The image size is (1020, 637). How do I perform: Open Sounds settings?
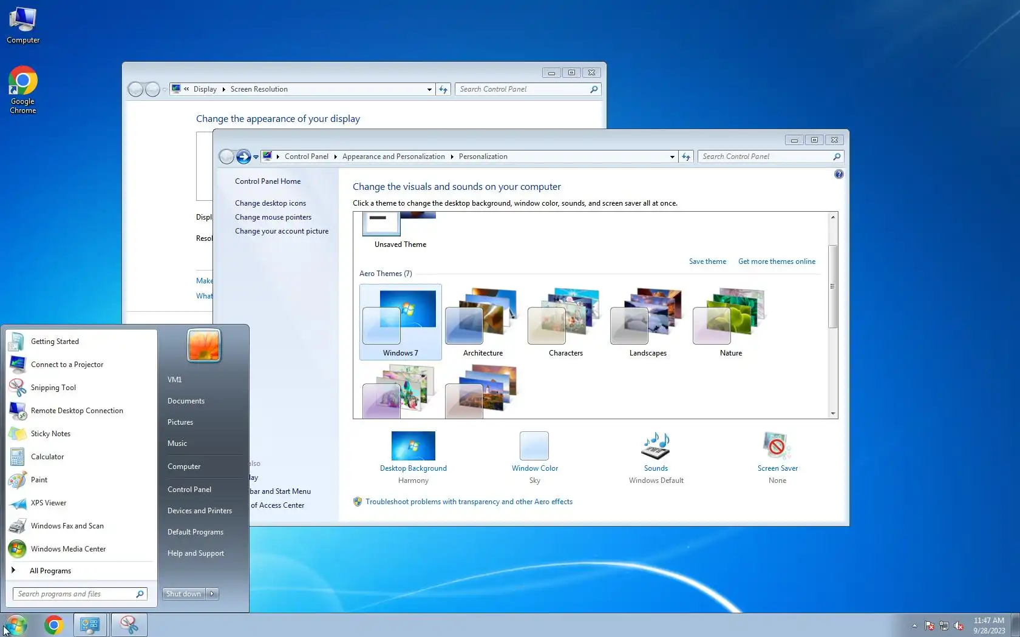656,457
